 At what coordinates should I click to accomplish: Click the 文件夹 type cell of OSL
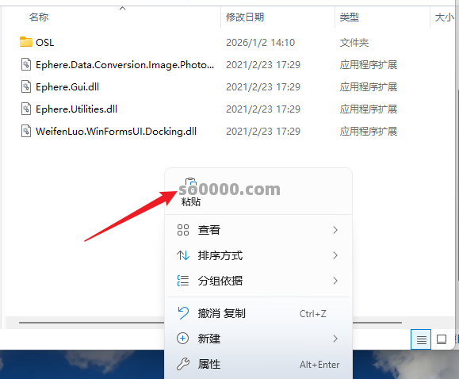tap(354, 43)
